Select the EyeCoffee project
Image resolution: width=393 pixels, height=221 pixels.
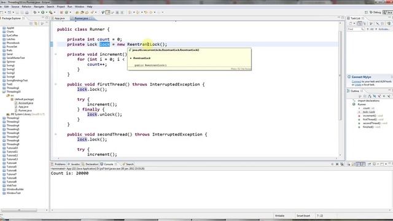[x=10, y=36]
